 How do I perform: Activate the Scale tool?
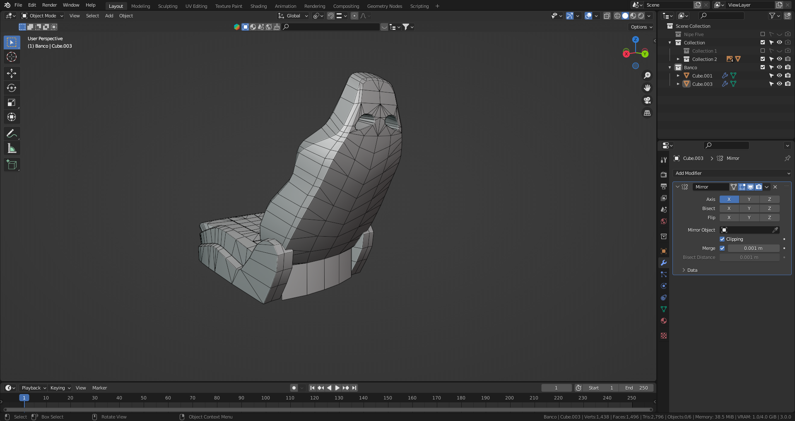tap(12, 102)
